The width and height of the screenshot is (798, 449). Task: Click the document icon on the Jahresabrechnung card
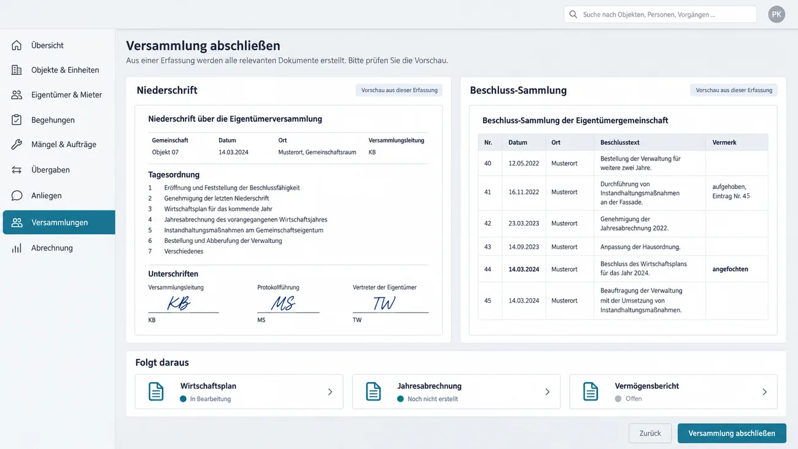click(373, 391)
